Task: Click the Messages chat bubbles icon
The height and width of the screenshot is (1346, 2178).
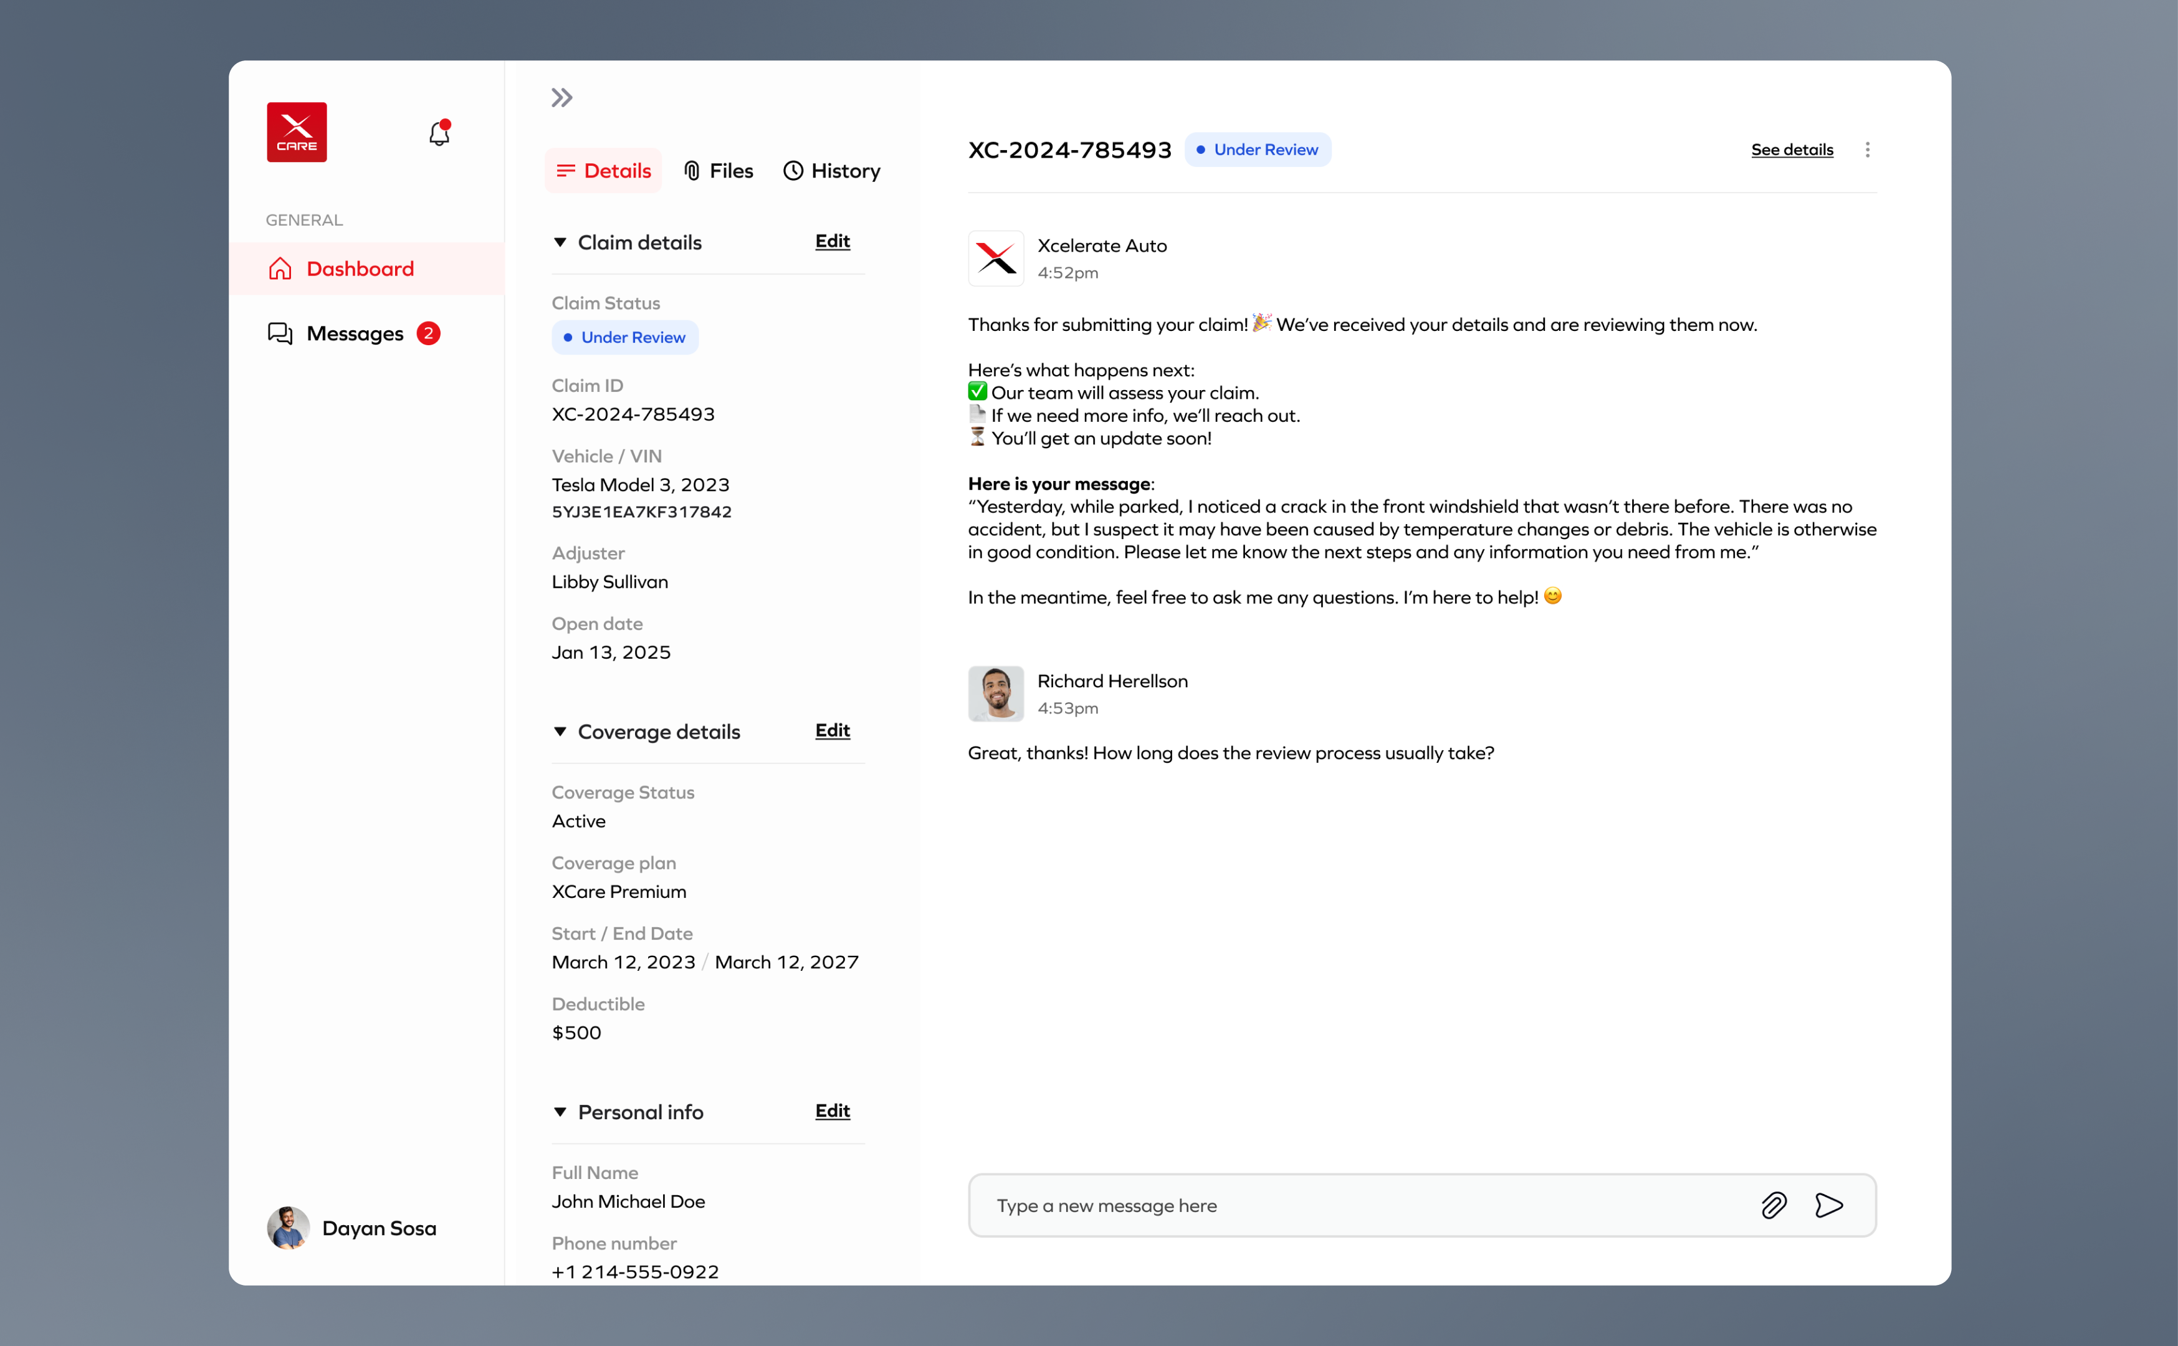Action: [x=279, y=334]
